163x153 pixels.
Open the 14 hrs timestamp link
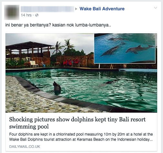coord(26,15)
